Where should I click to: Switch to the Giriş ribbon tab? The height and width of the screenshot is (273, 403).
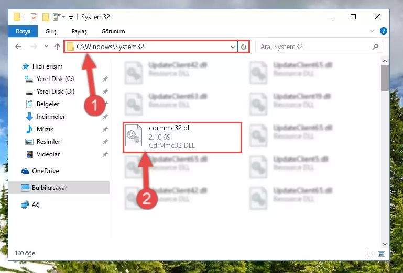(x=51, y=31)
